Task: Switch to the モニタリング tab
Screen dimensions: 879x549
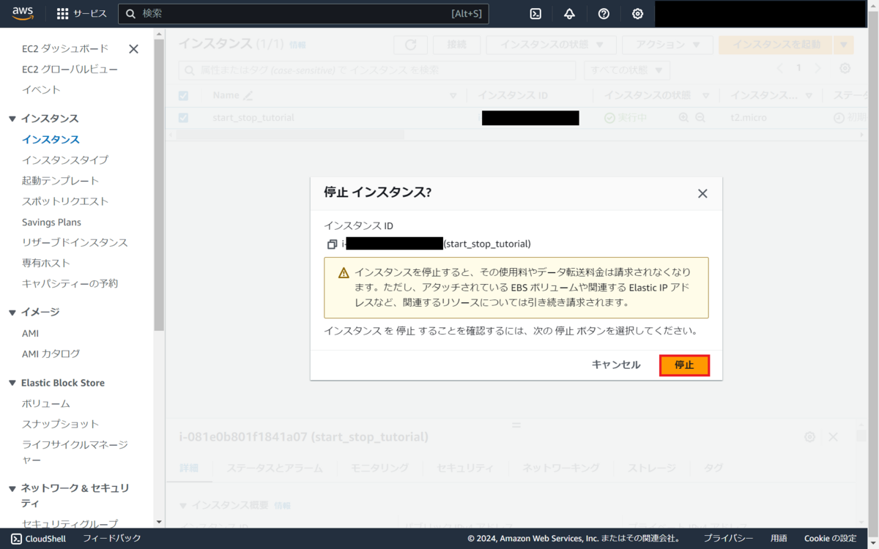Action: 379,468
